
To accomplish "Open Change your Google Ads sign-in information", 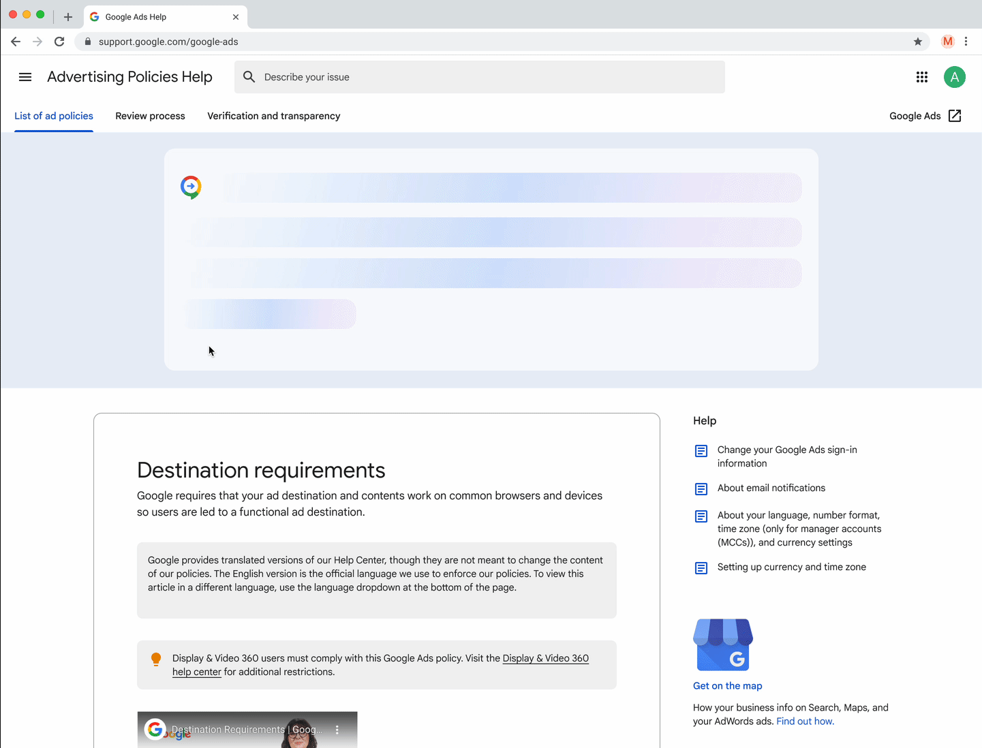I will click(x=787, y=456).
